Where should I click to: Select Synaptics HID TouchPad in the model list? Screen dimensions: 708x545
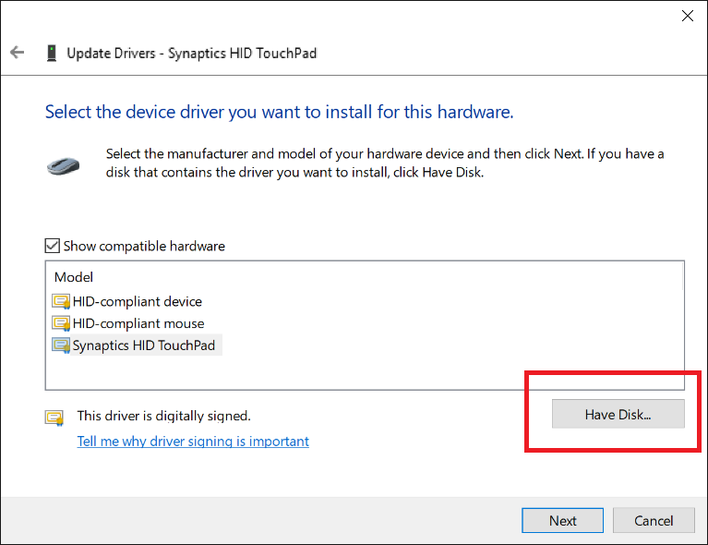pos(143,345)
